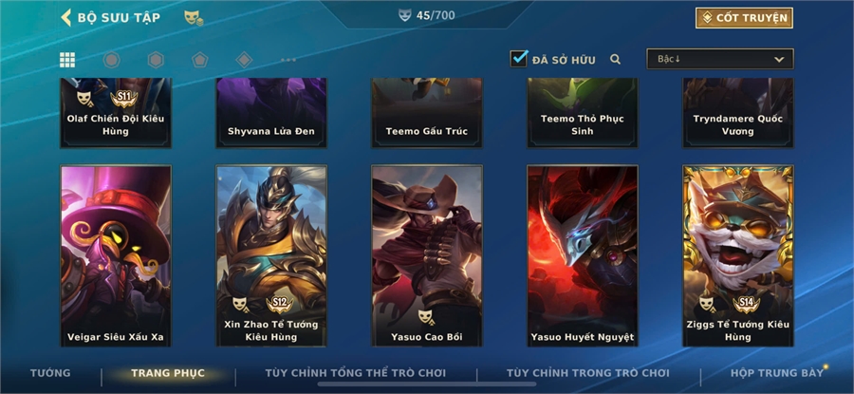Open the Bậc sort dropdown
Viewport: 854px width, 394px height.
pos(720,59)
